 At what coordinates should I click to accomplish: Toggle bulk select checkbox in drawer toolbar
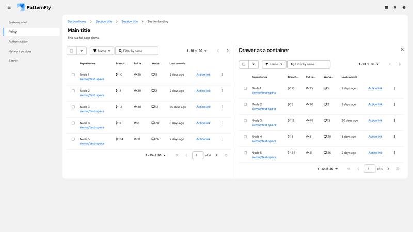tap(244, 64)
